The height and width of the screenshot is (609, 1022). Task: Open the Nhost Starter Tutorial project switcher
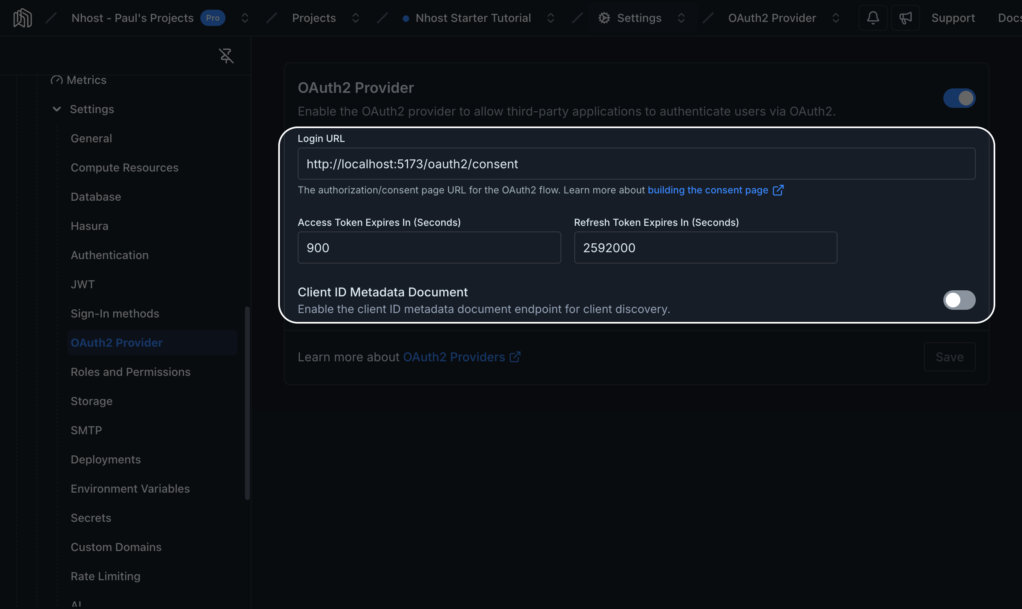click(550, 18)
